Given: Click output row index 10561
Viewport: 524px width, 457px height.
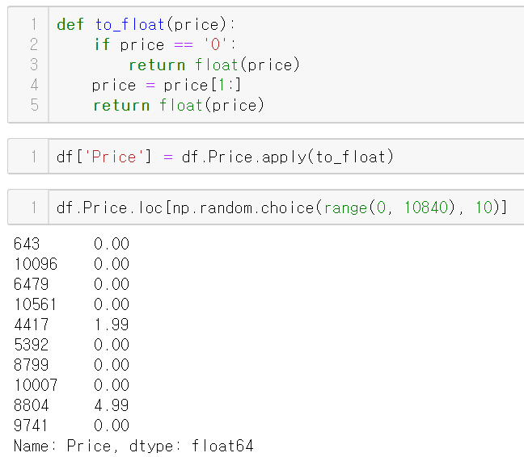Looking at the screenshot, I should click(x=36, y=304).
